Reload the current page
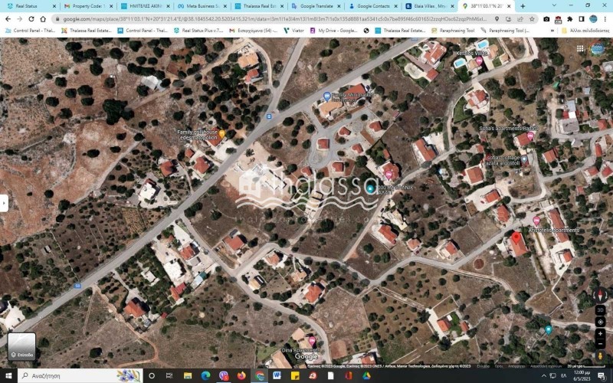Screen dimensions: 613x383 (31, 18)
